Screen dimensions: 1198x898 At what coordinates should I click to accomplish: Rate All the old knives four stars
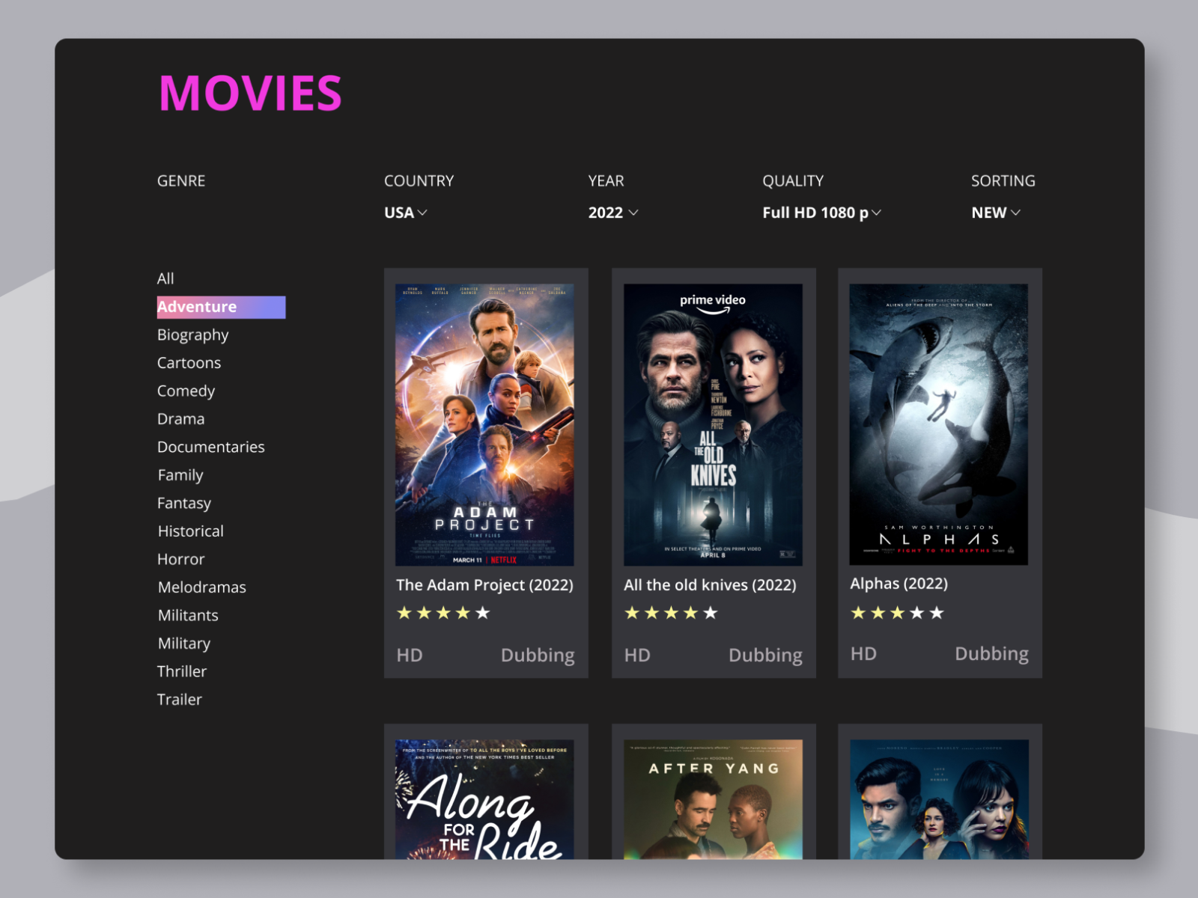click(x=690, y=613)
